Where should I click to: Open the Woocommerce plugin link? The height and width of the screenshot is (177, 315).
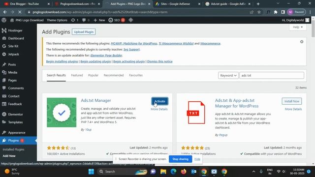tap(210, 43)
